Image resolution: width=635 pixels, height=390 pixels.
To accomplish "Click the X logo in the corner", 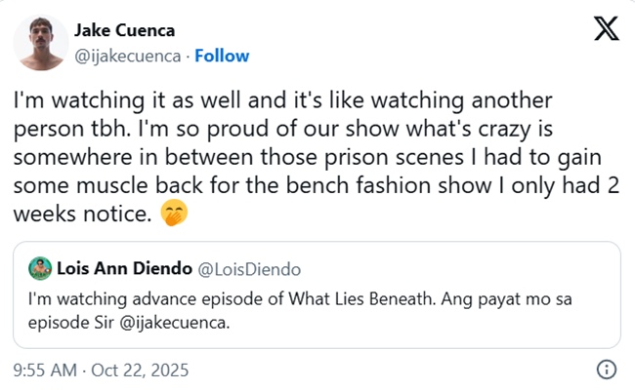I will coord(606,30).
